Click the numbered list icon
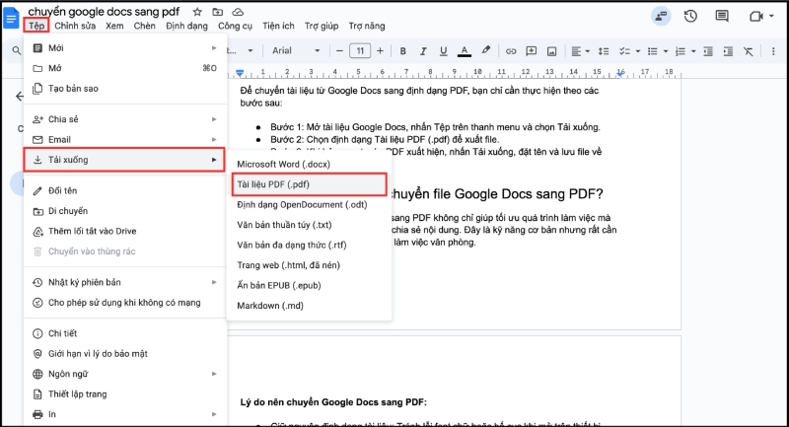The image size is (789, 427). [680, 51]
